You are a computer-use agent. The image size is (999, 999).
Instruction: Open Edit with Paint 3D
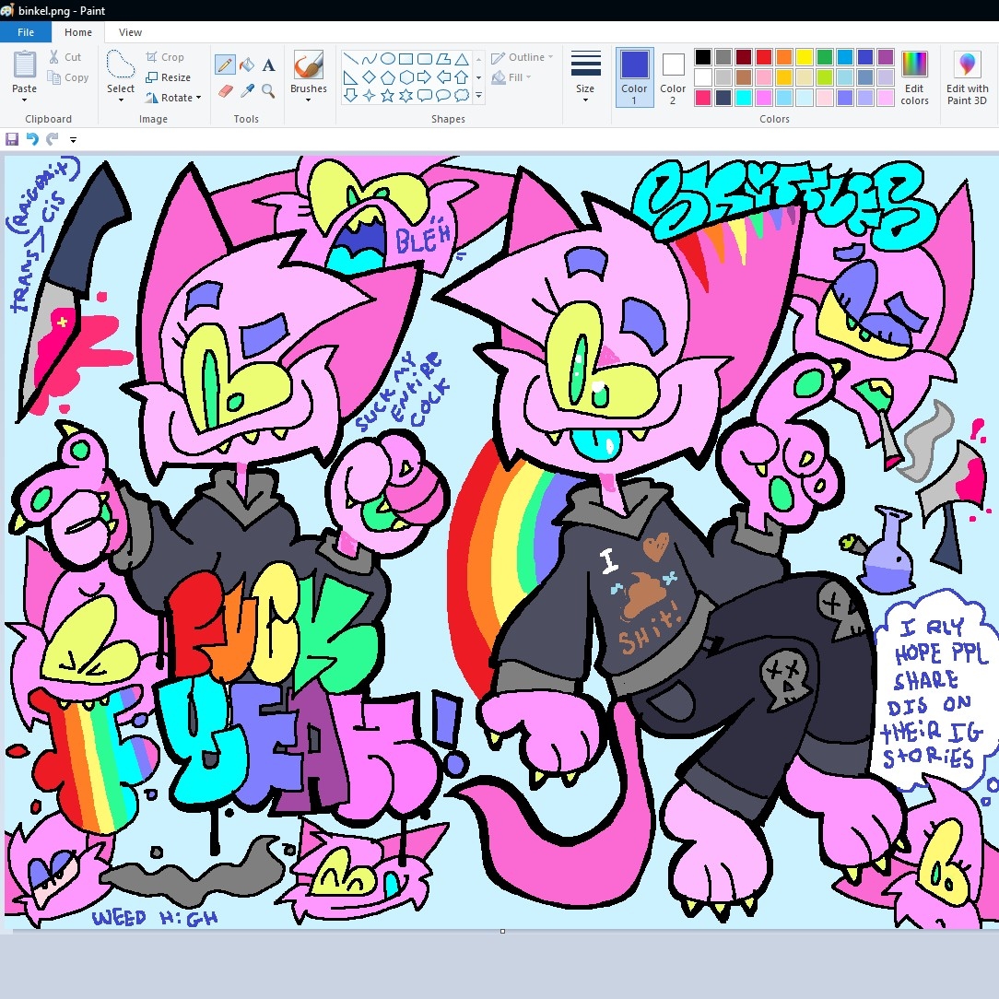(967, 77)
